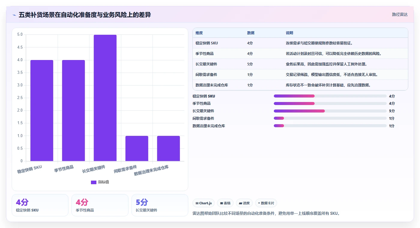The height and width of the screenshot is (228, 420).
Task: Click the x-axis label 长交期关键件
Action: tap(94, 169)
